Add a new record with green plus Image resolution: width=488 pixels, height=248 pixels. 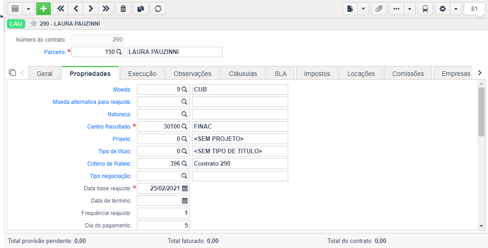click(x=43, y=9)
